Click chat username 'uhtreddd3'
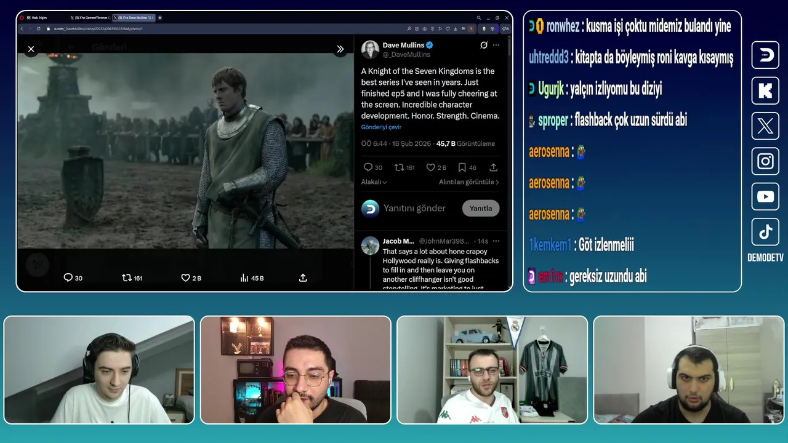788x443 pixels. coord(549,57)
